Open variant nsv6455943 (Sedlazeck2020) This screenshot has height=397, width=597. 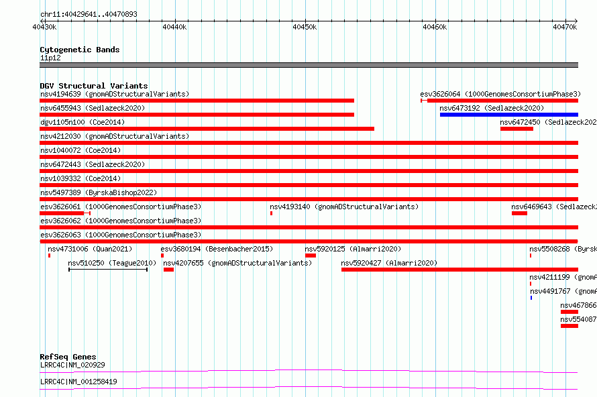[x=93, y=108]
